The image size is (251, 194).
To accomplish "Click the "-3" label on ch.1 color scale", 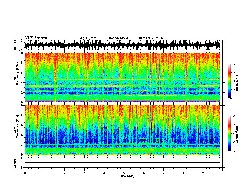I will pyautogui.click(x=234, y=64).
